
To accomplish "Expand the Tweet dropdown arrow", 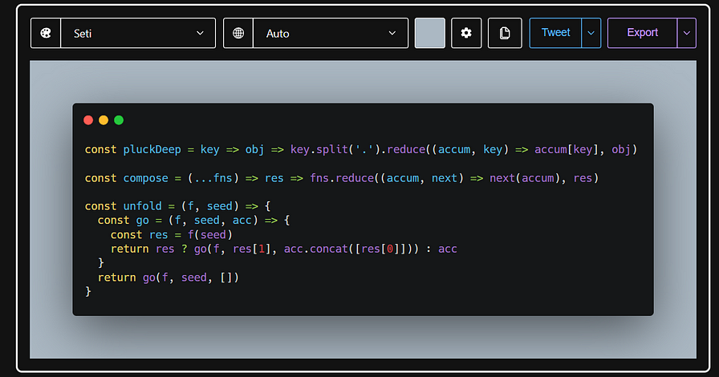I will (591, 33).
